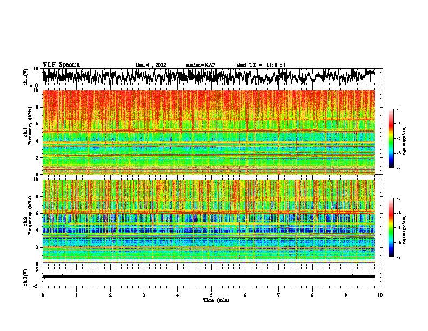
Task: Click the ch.2 "Frequency (kHz)" axis label
Action: [x=30, y=215]
